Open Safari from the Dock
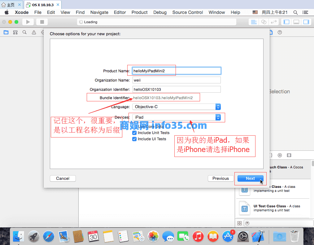Viewport: 314px width, 245px height. (x=48, y=236)
